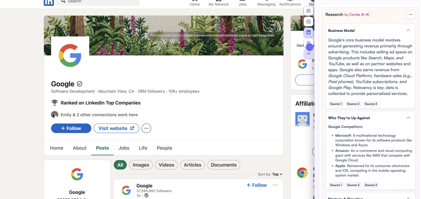Viewport: 421px width, 199px height.
Task: Open Source 2 under Business Model
Action: pos(353,104)
